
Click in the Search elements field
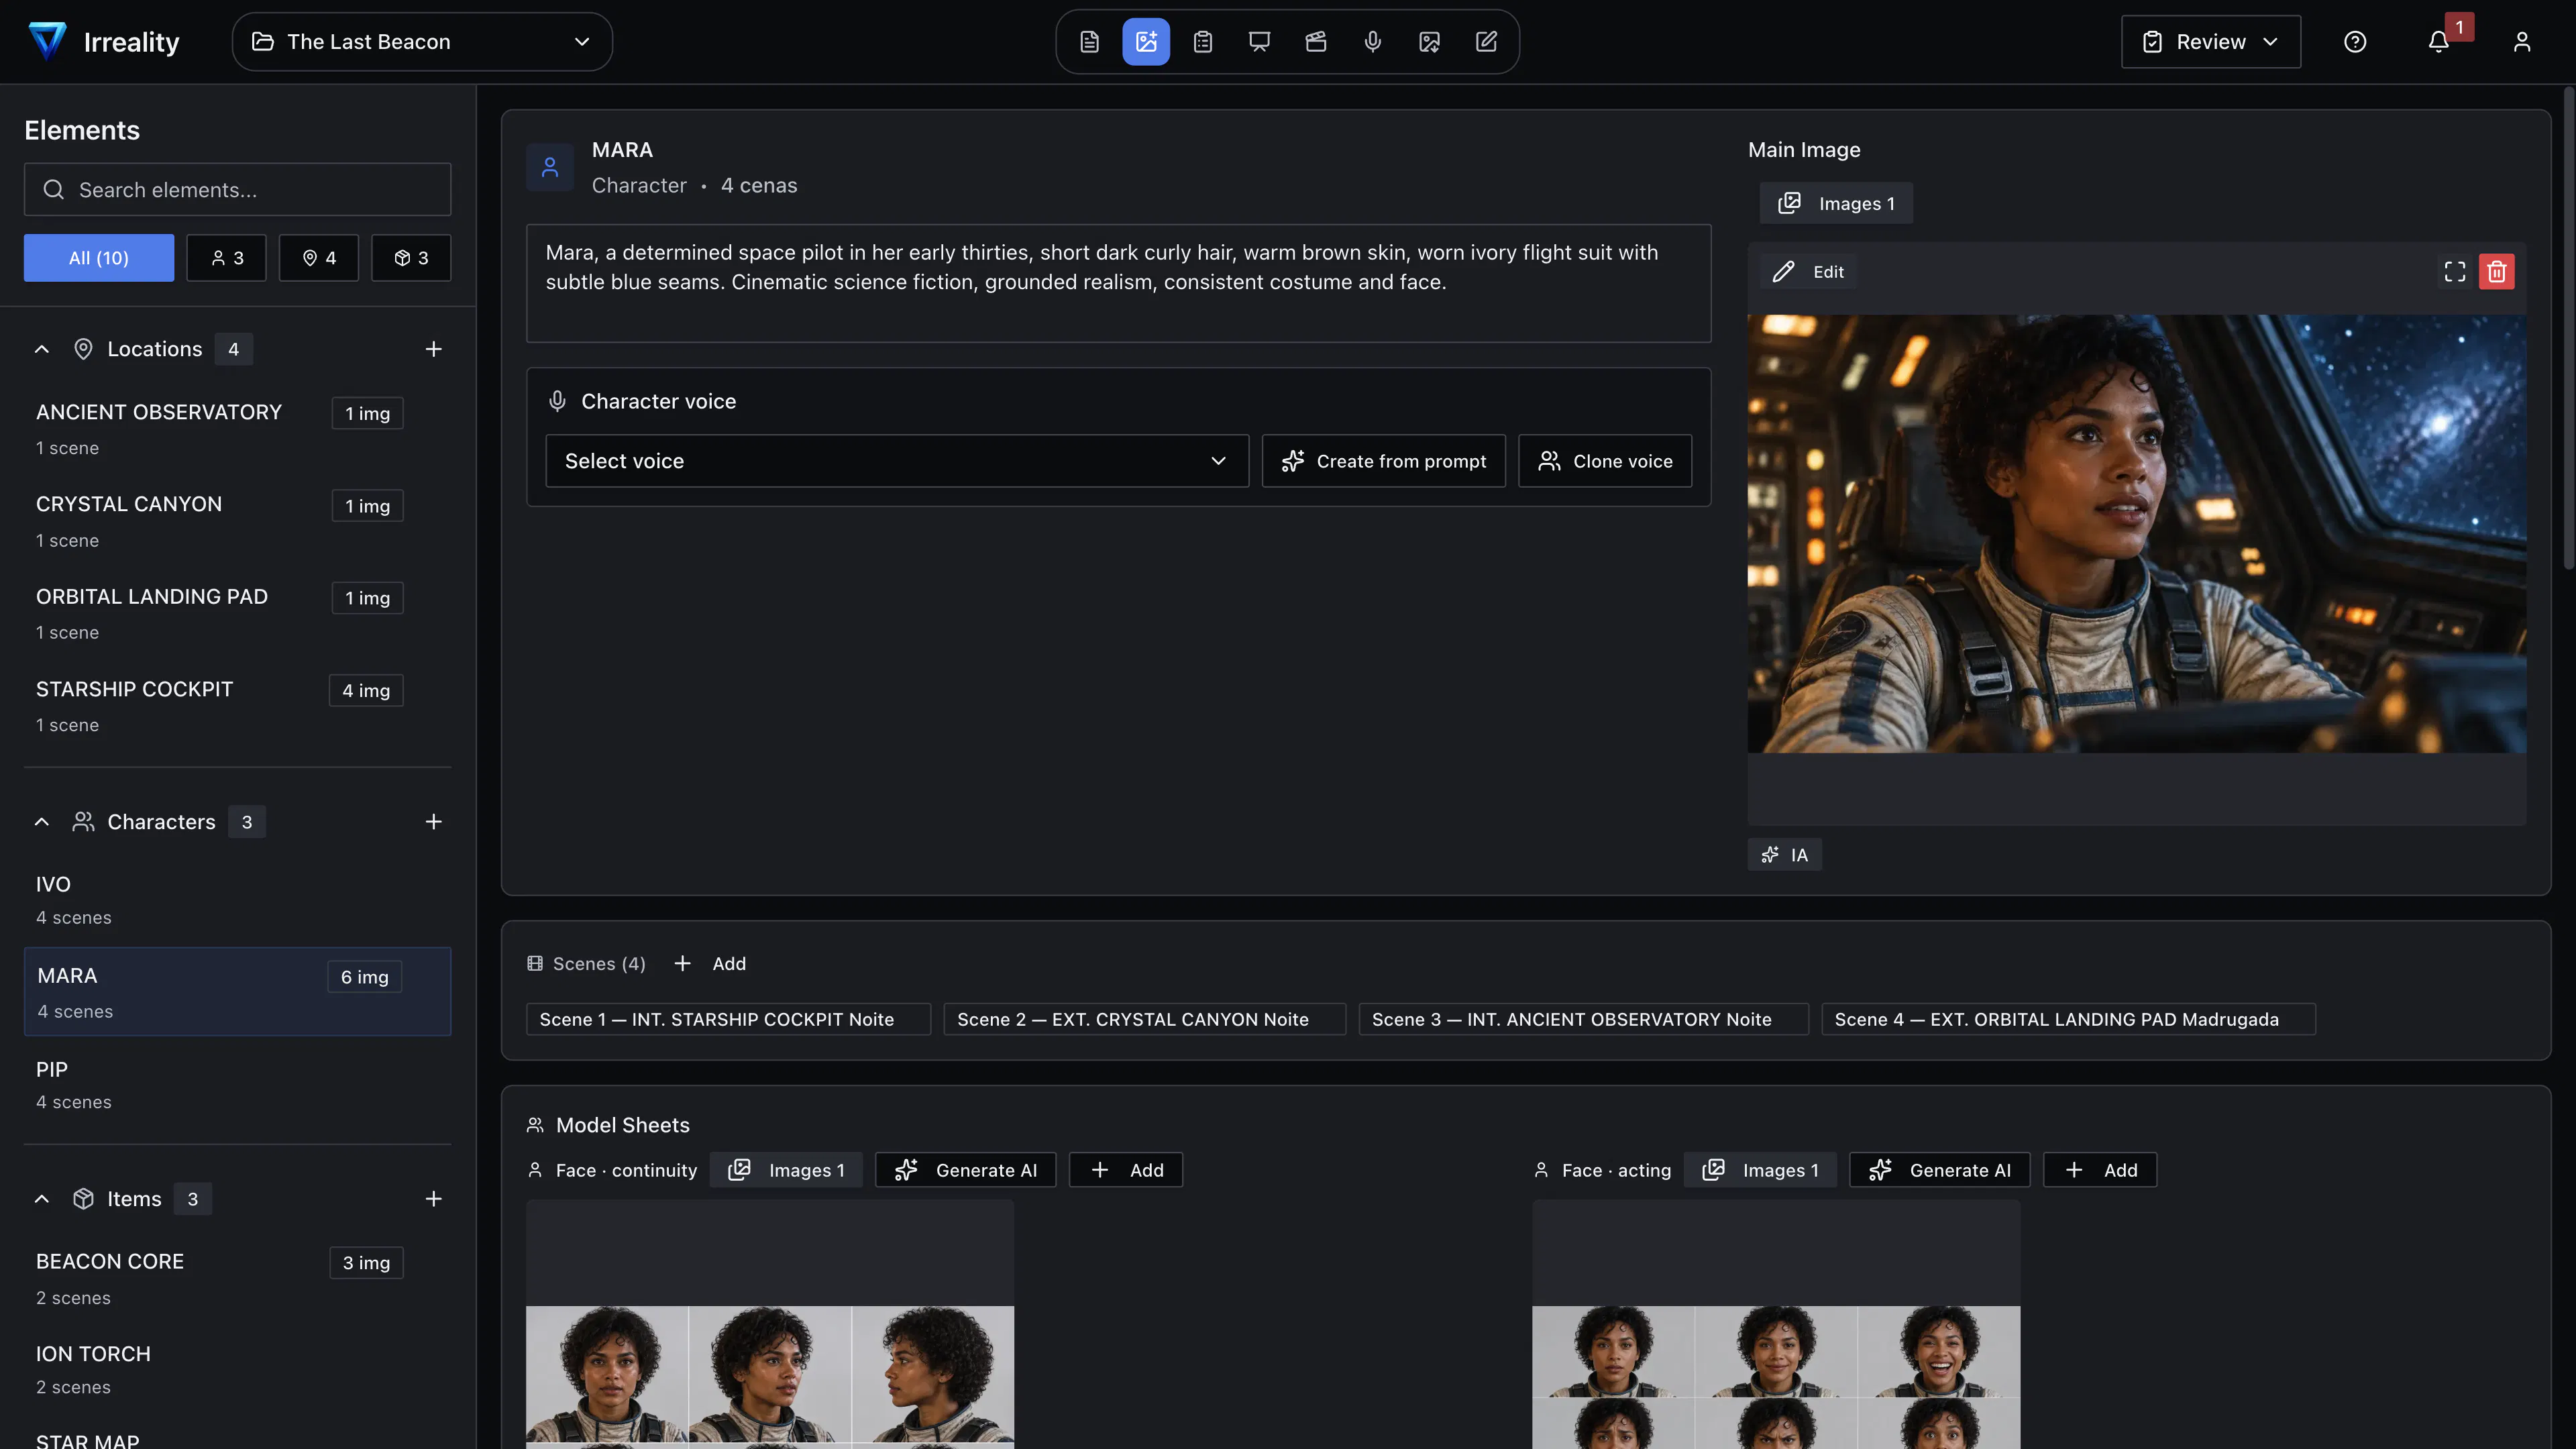coord(238,190)
